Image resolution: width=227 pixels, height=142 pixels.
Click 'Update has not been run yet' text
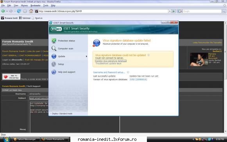click(144, 76)
